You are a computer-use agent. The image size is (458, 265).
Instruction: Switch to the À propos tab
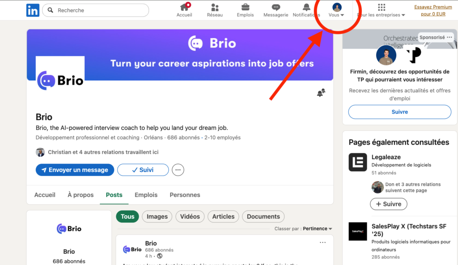(81, 195)
